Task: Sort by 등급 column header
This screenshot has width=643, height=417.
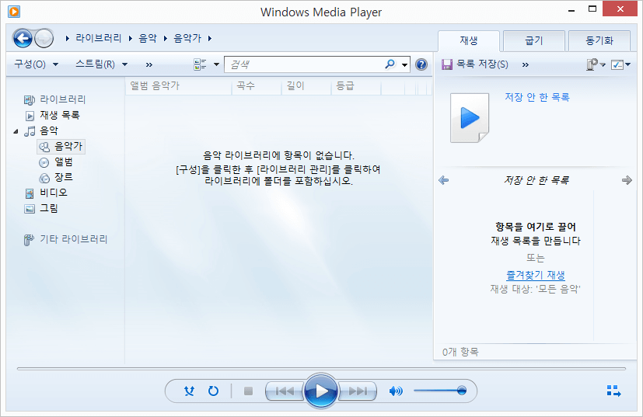Action: tap(356, 86)
